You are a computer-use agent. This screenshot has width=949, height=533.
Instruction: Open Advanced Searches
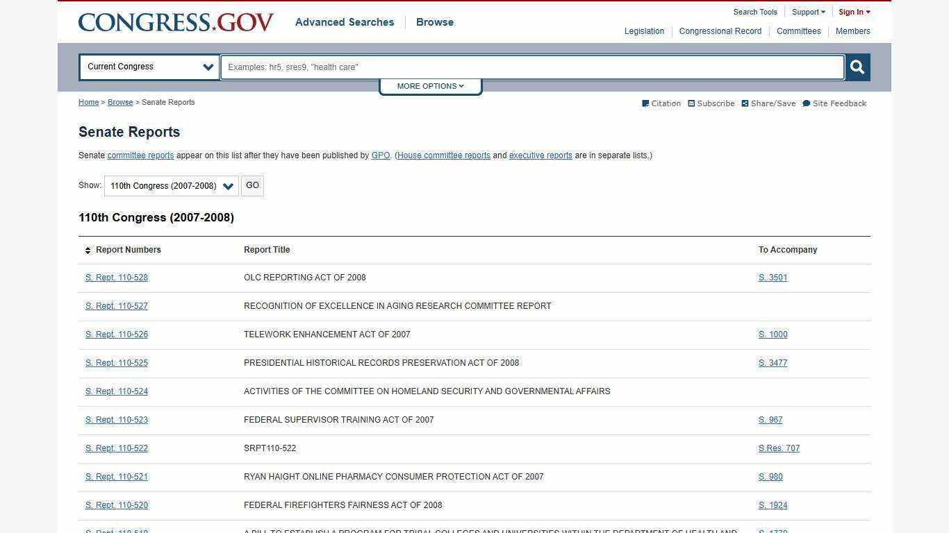point(344,22)
